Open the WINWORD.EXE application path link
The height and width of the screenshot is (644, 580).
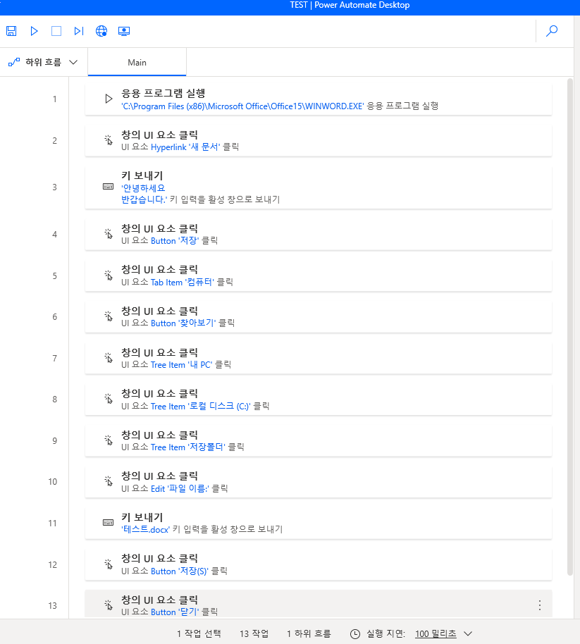tap(242, 106)
